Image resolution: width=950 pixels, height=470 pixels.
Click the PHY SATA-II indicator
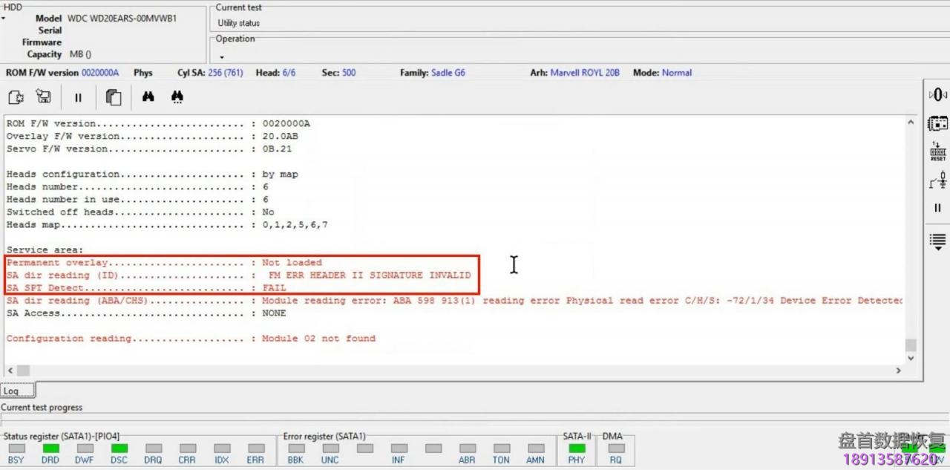(x=577, y=448)
